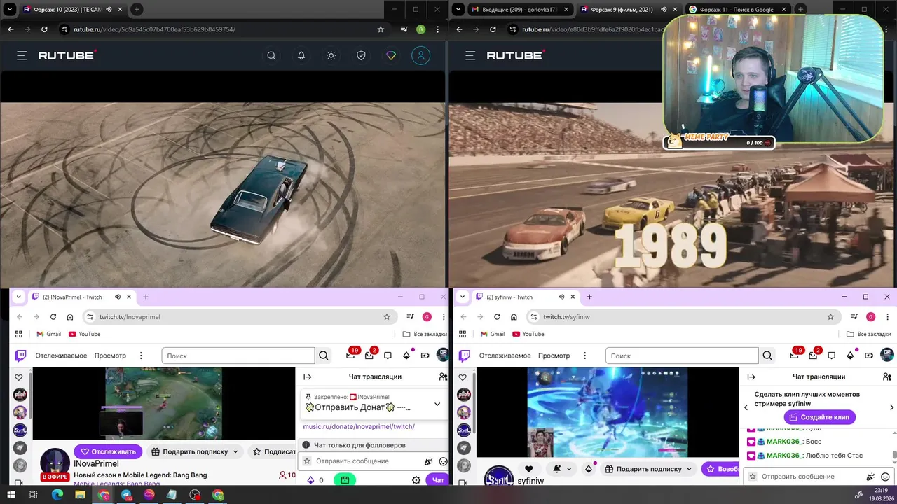897x504 pixels.
Task: Expand the pinned Отправить Донат message
Action: tap(437, 404)
